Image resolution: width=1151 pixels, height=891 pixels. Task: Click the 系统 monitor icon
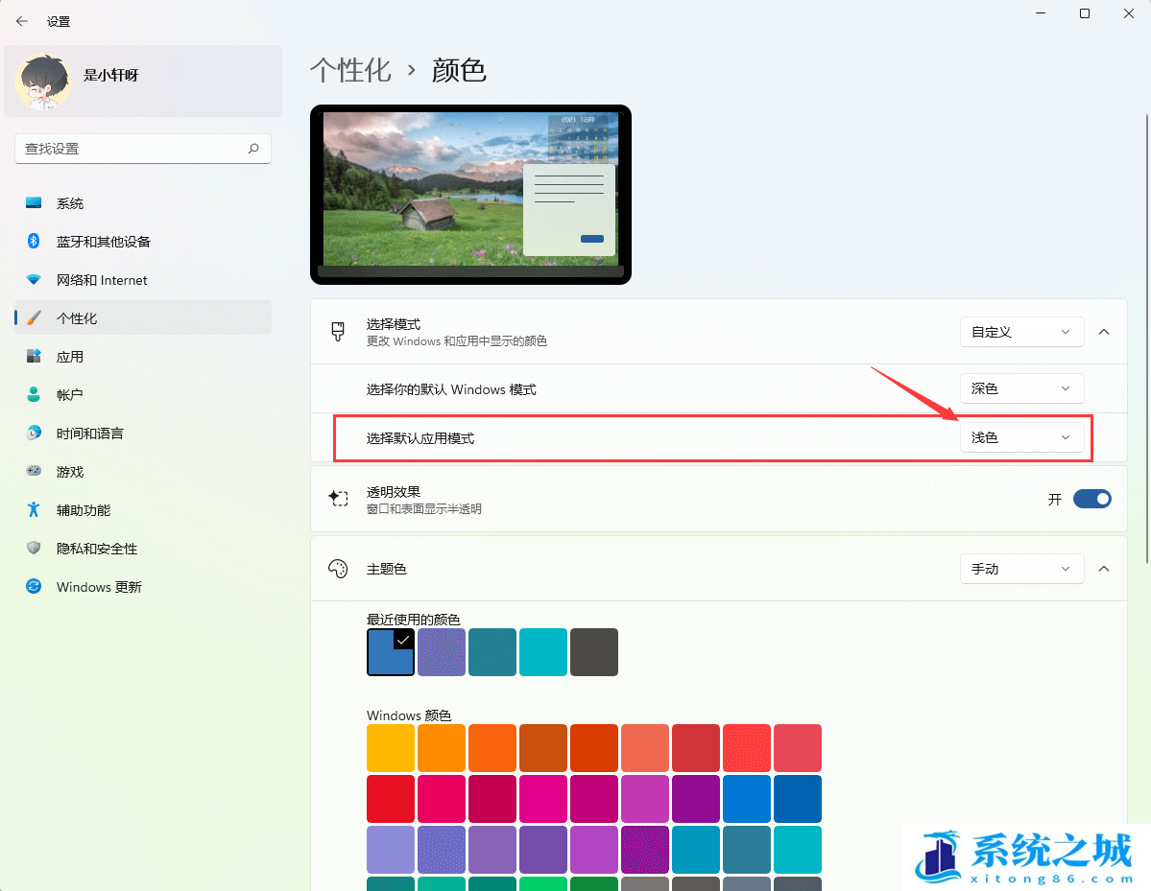pos(34,203)
